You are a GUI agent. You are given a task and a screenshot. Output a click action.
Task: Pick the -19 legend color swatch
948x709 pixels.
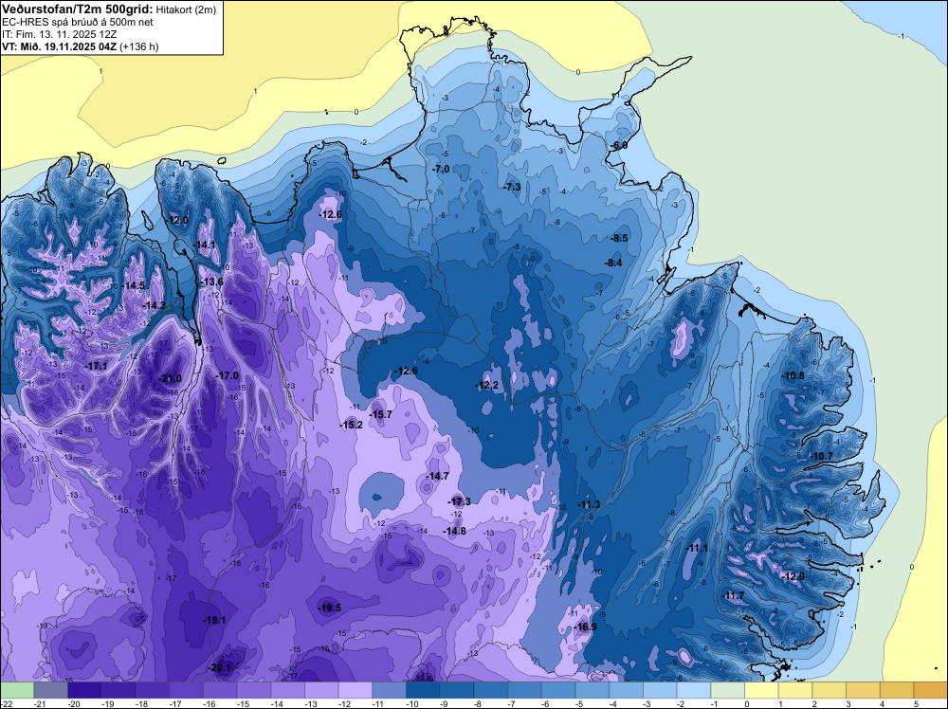118,690
